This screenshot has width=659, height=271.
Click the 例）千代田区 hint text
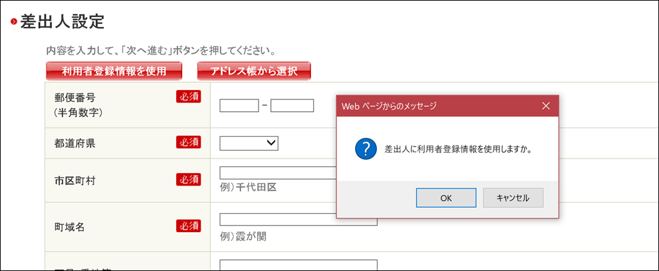tap(249, 187)
